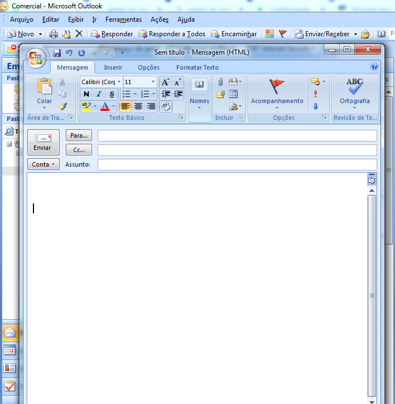The image size is (395, 404).
Task: Undo the last action in Quick Access toolbar
Action: (69, 53)
